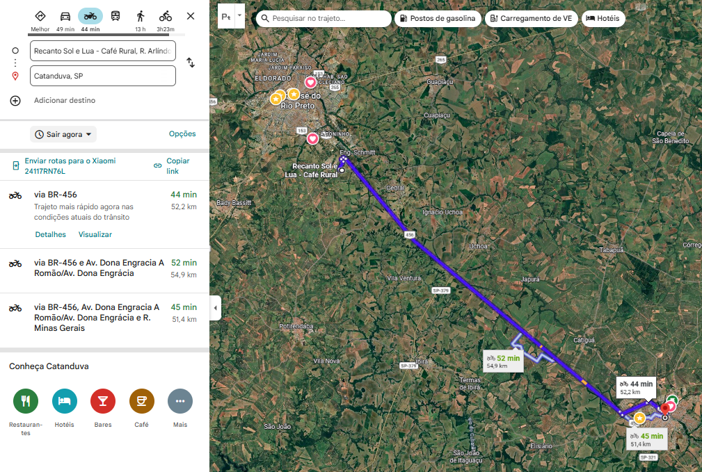Viewport: 702px width, 472px height.
Task: Swap origin and destination arrows
Action: pos(191,63)
